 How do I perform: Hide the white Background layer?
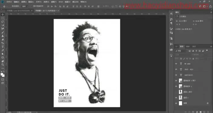[176, 103]
